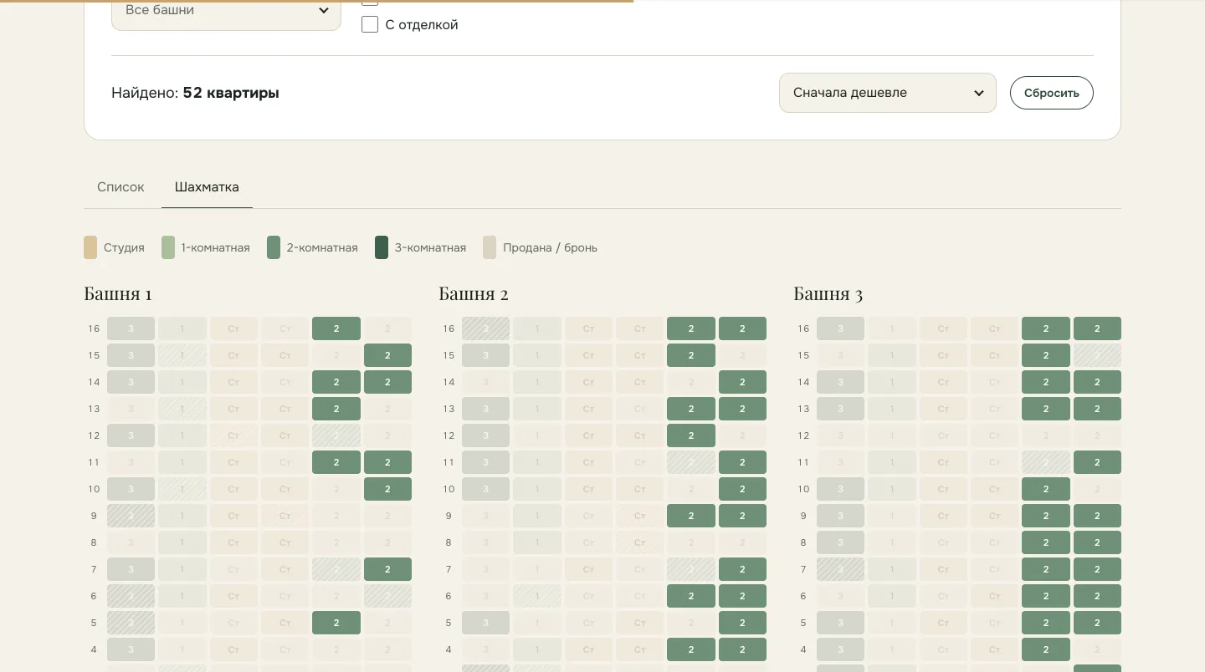Open the green 2-room flat on floor 10, Башня 3
The image size is (1205, 672).
click(x=1046, y=489)
